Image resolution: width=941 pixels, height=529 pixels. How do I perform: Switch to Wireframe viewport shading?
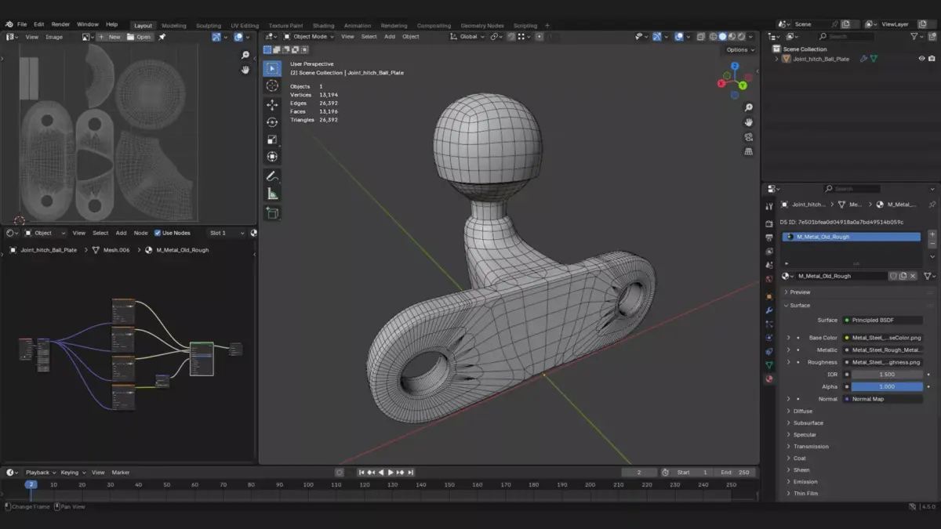click(713, 37)
